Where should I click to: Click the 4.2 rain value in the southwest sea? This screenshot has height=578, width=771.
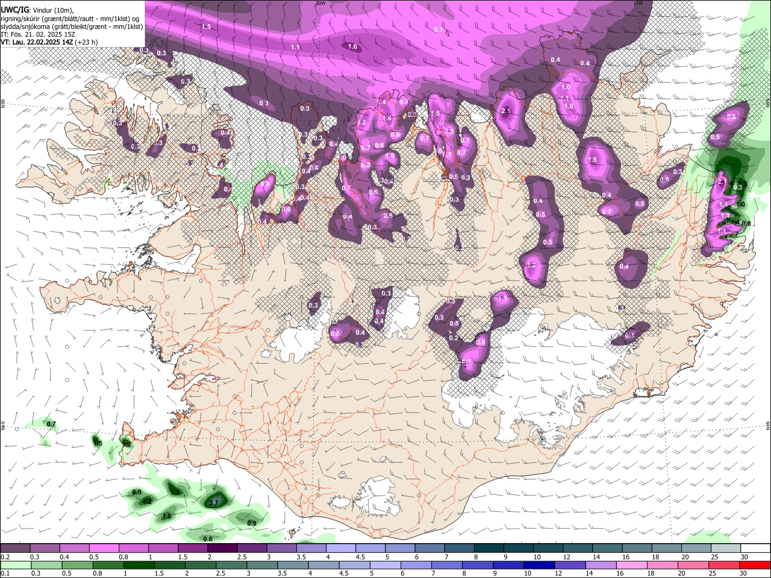pyautogui.click(x=146, y=501)
